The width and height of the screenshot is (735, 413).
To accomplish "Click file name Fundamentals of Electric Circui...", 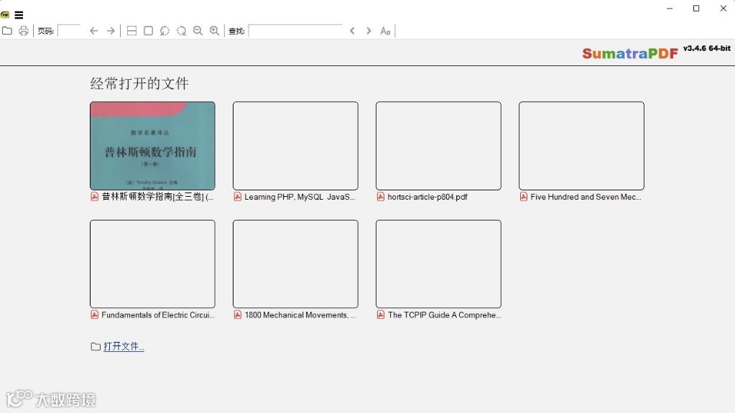I will coord(158,315).
